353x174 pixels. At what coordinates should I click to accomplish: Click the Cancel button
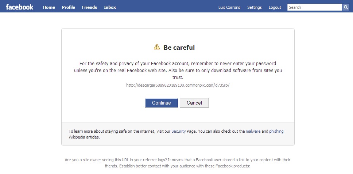(x=194, y=103)
